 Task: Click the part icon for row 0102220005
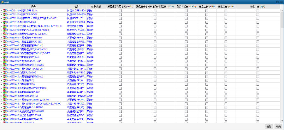pyautogui.click(x=5, y=57)
